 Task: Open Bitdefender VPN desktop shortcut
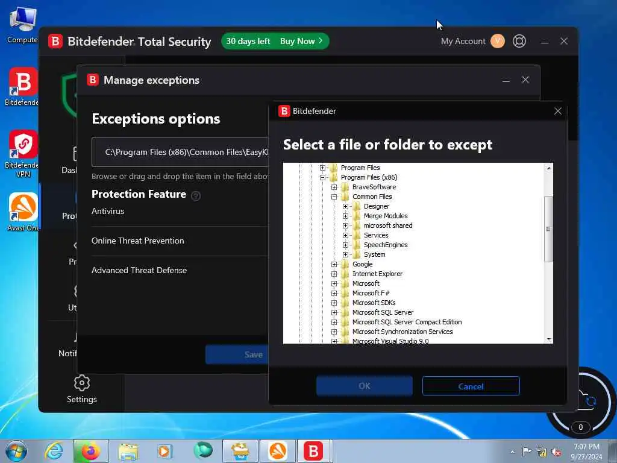point(23,154)
